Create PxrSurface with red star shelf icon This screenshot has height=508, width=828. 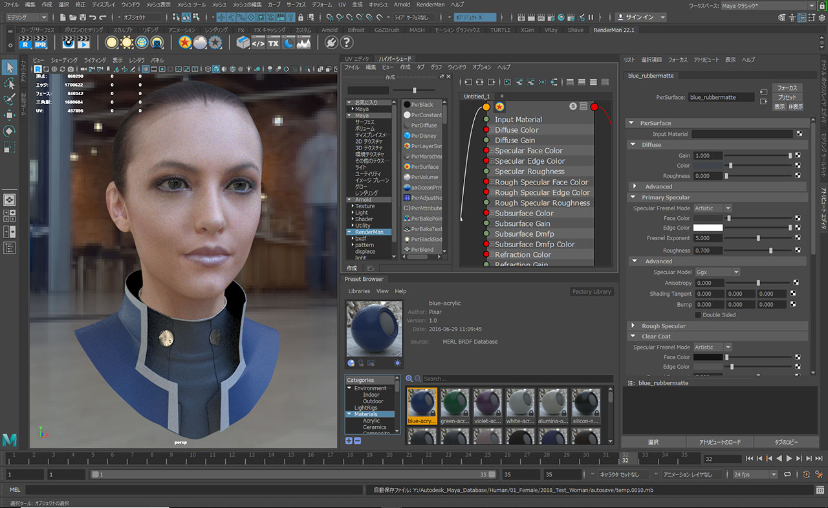pyautogui.click(x=185, y=43)
